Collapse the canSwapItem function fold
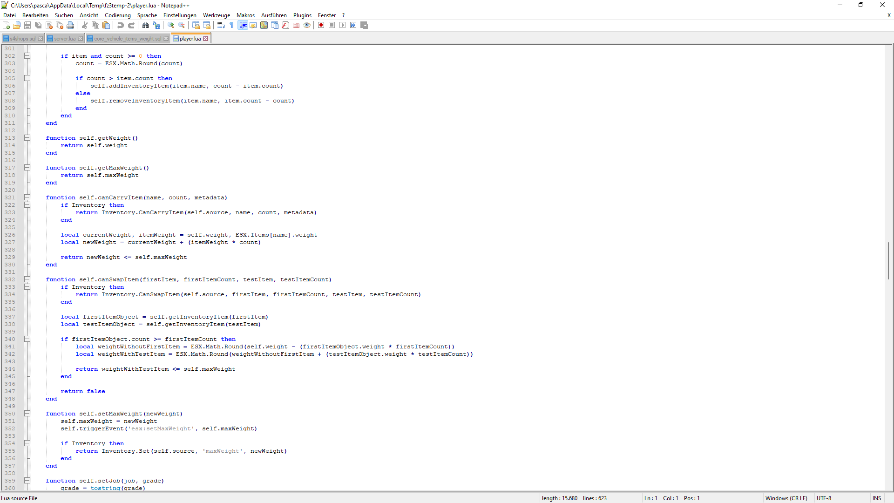Screen dimensions: 894x503 [x=27, y=279]
